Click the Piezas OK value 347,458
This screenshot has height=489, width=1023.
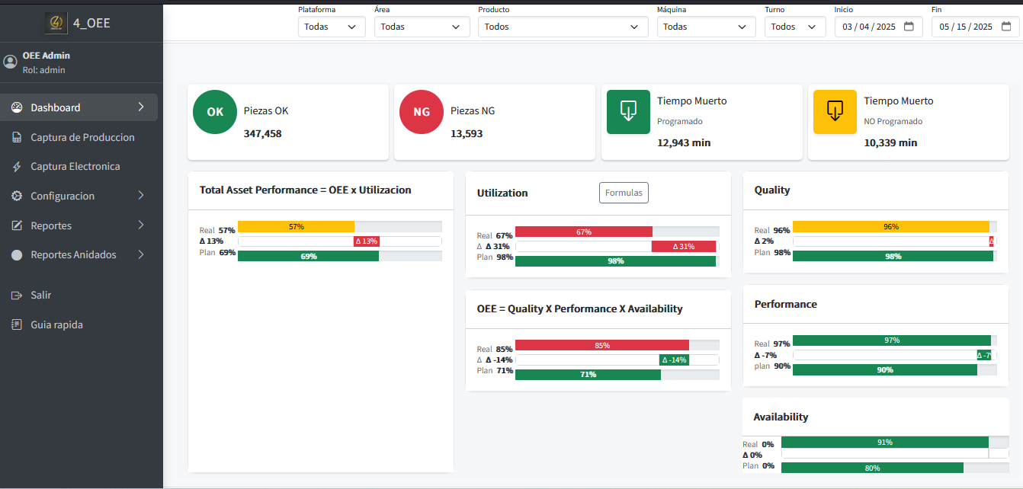coord(263,133)
